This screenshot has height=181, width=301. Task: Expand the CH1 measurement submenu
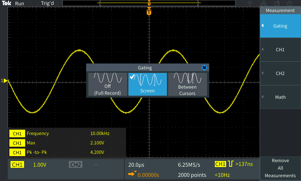coord(280,49)
